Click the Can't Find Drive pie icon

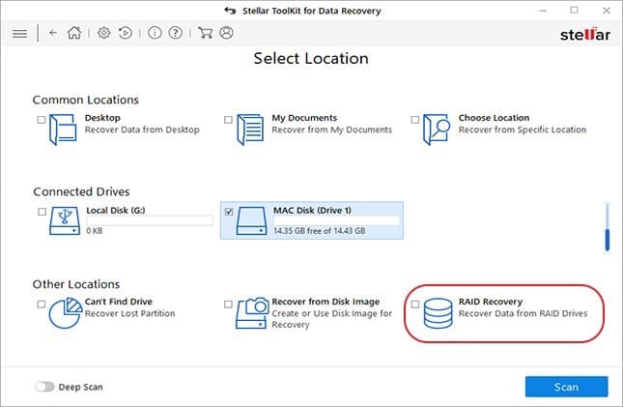click(66, 313)
